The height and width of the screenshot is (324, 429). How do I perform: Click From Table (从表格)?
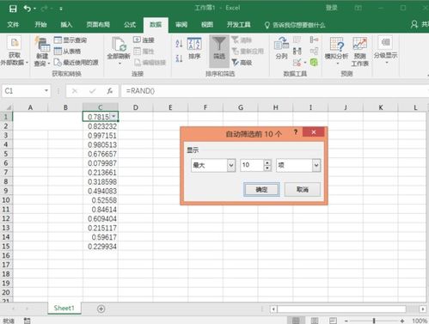(x=67, y=52)
